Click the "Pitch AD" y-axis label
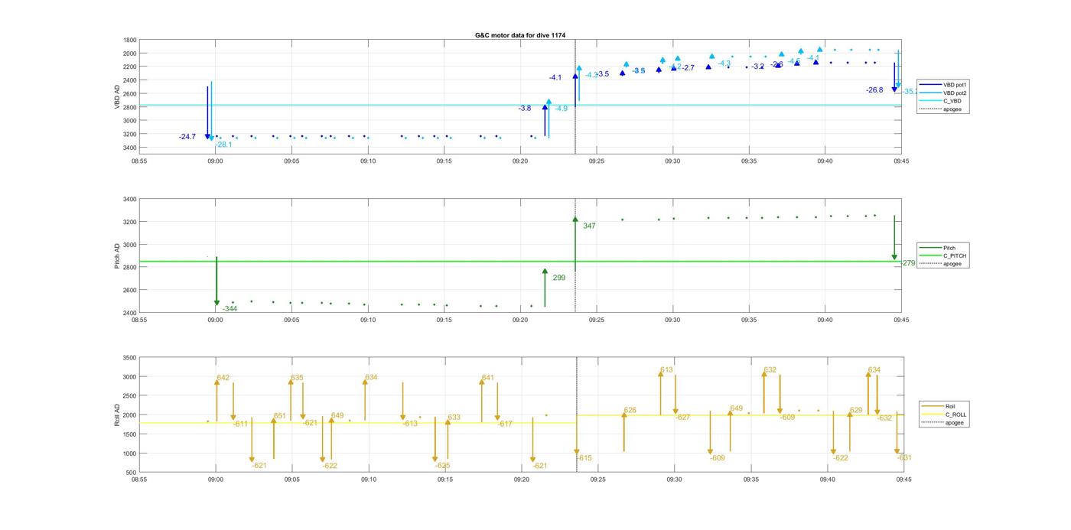Viewport: 1071px width, 530px height. tap(118, 256)
